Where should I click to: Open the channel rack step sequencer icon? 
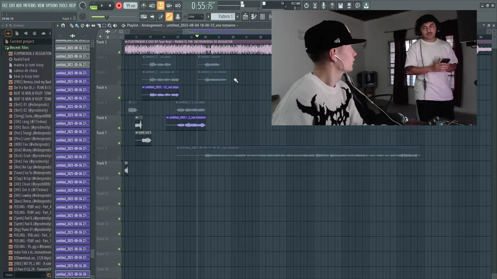262,17
